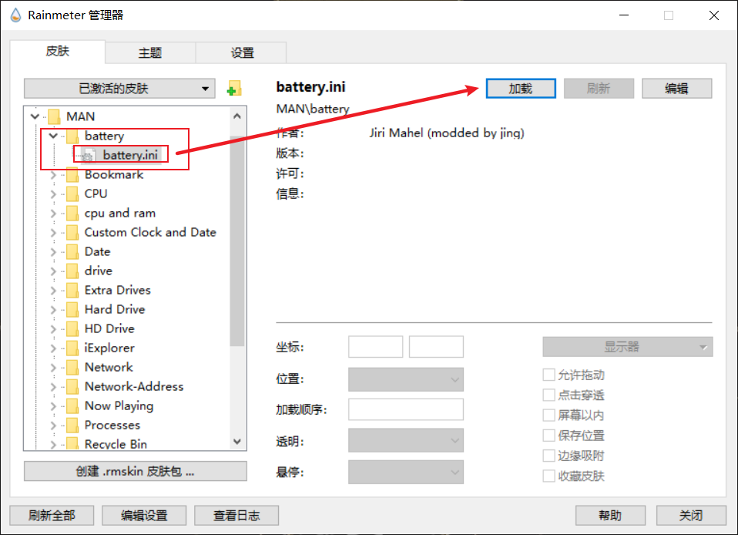Click the Custom Clock and Date folder icon
The image size is (738, 535).
72,232
